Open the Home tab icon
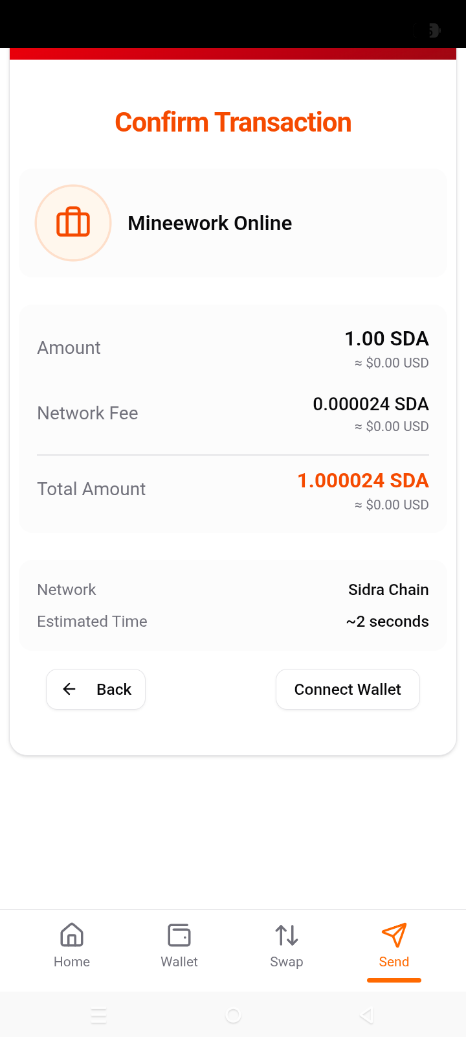Image resolution: width=466 pixels, height=1037 pixels. pyautogui.click(x=72, y=935)
